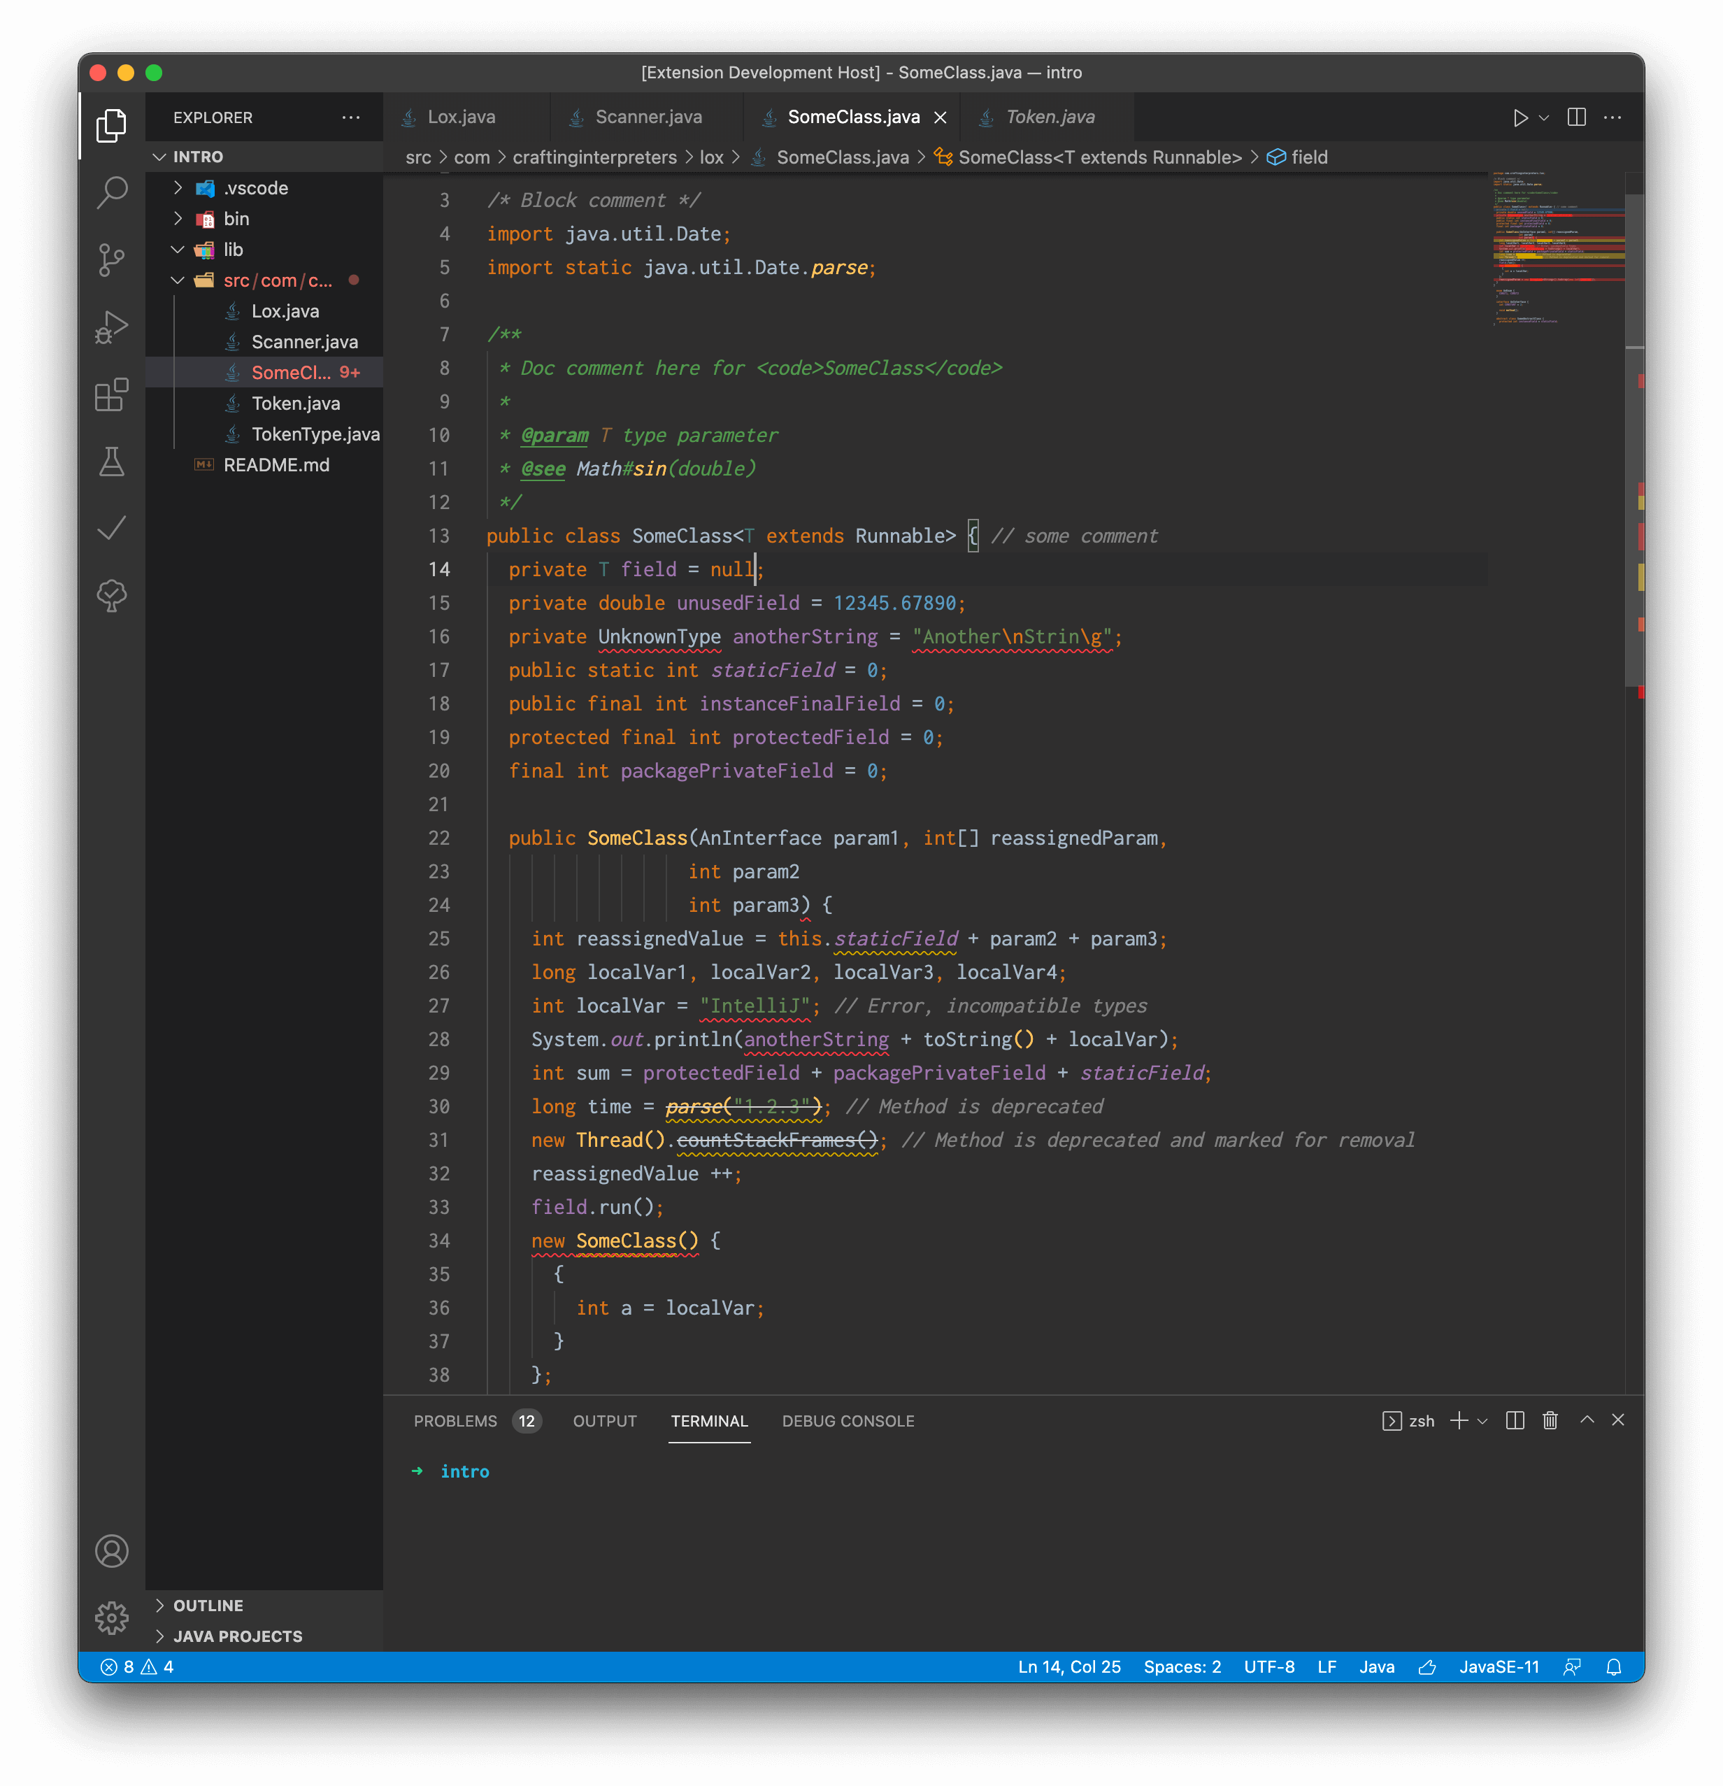Click 'Ln 14, Col 25' in status bar
1723x1786 pixels.
(x=1068, y=1666)
